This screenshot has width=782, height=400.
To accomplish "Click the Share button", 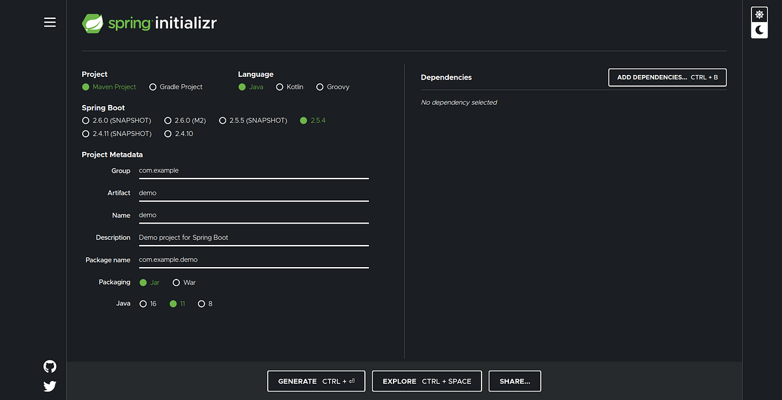I will [514, 381].
